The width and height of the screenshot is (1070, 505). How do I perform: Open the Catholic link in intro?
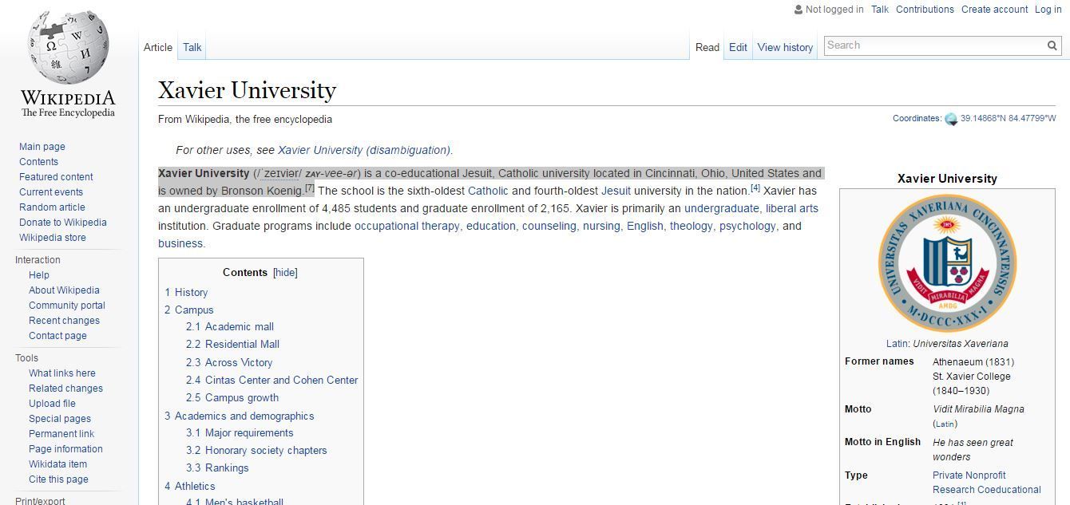point(488,191)
